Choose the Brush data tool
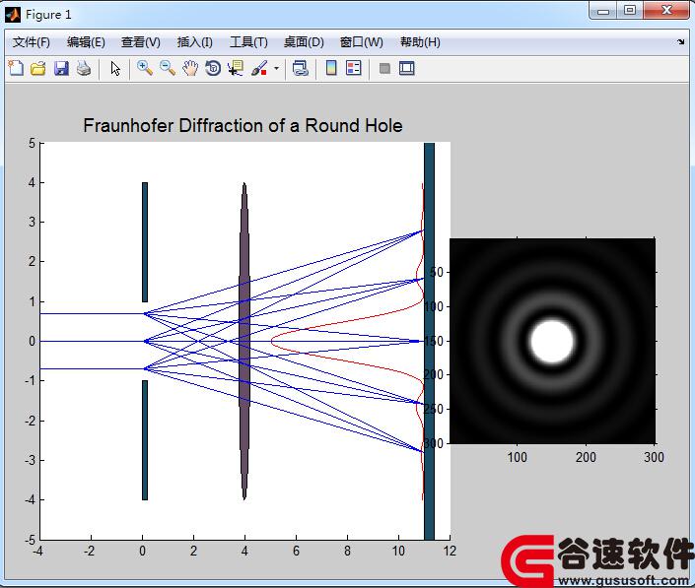Image resolution: width=695 pixels, height=588 pixels. tap(259, 68)
